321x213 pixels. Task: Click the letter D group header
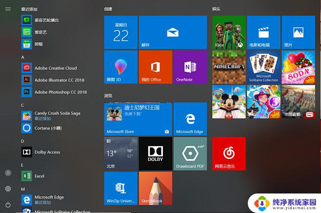point(22,141)
